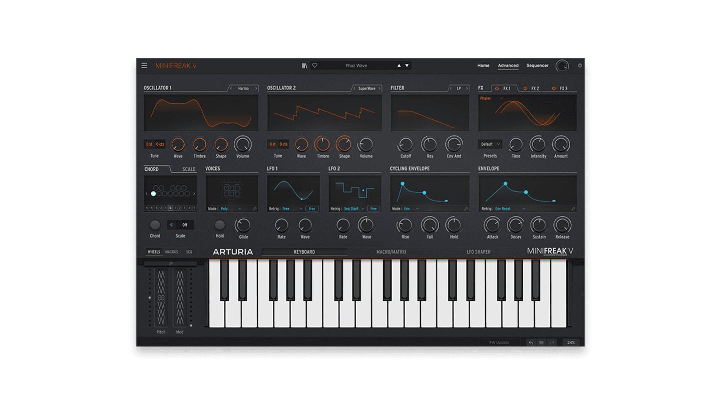Click the Envelope panel wrench icon
Viewport: 721px width, 405px height.
pyautogui.click(x=573, y=209)
